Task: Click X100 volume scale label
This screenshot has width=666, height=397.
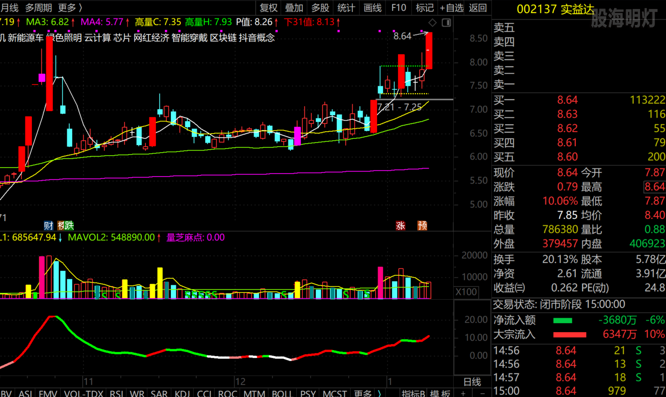Action: coord(467,292)
